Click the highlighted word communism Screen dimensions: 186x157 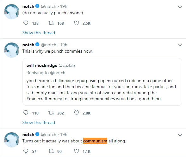pos(95,141)
